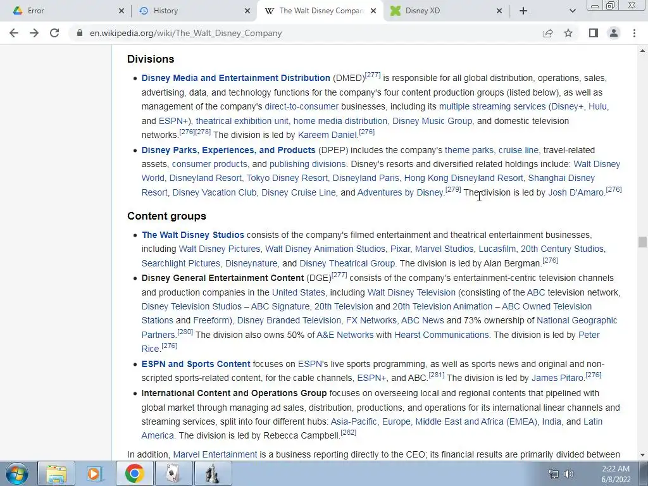The image size is (648, 486).
Task: Close The Walt Disney Company tab
Action: tap(373, 11)
